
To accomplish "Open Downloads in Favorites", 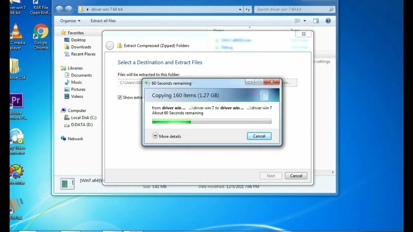I will (x=81, y=47).
